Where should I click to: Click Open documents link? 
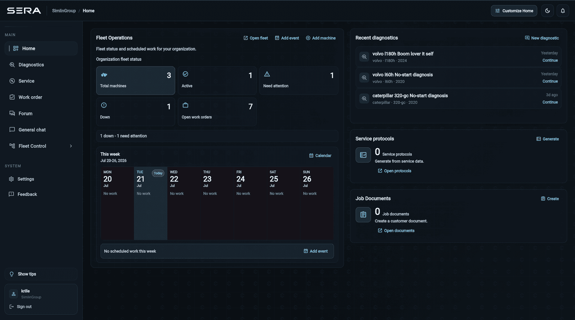[396, 231]
